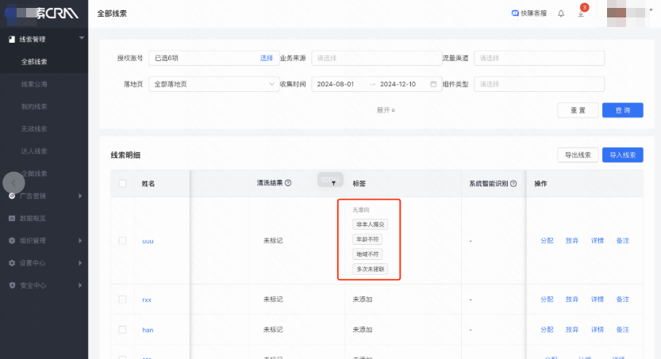This screenshot has height=359, width=661.
Task: Expand the 组织管理 sidebar menu
Action: click(x=44, y=240)
